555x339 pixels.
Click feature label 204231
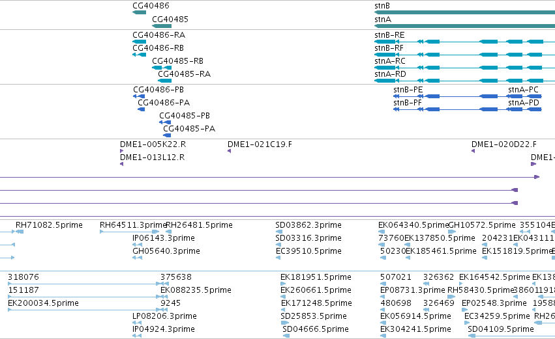(498, 238)
